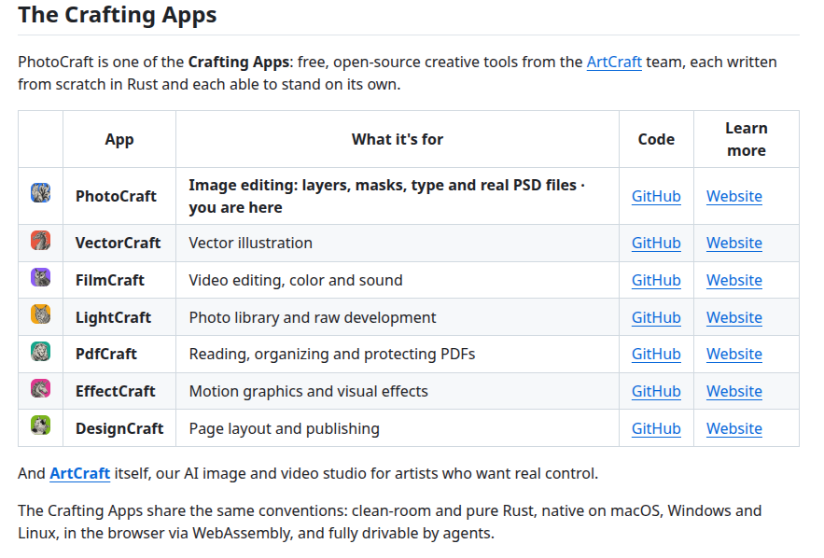Click the PdfCraft app icon

click(40, 352)
